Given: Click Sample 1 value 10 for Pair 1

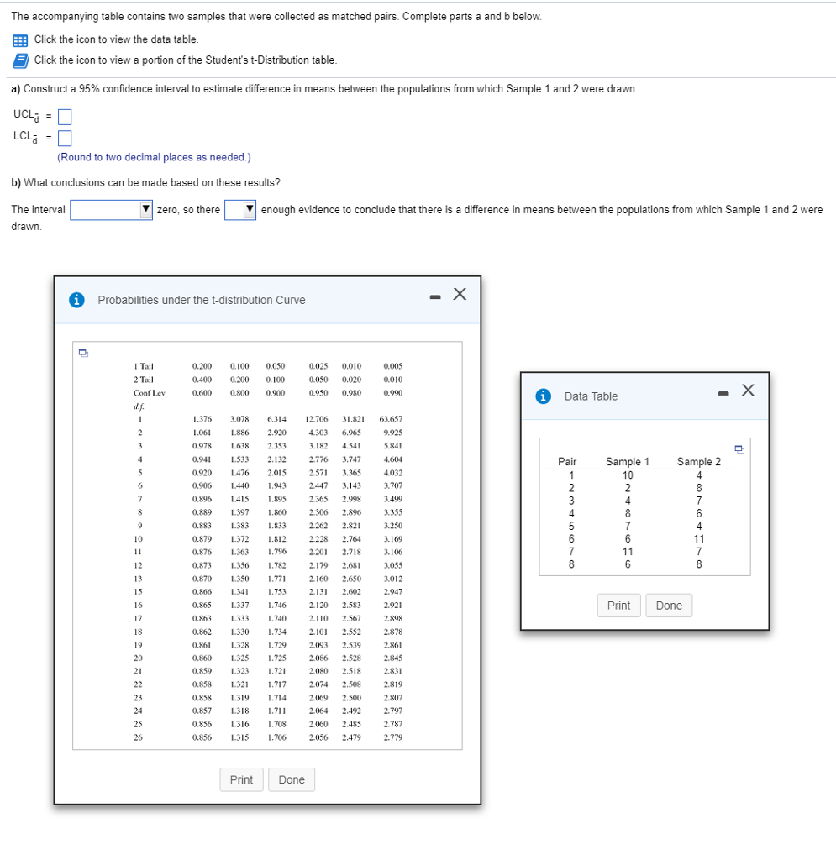Looking at the screenshot, I should point(628,475).
